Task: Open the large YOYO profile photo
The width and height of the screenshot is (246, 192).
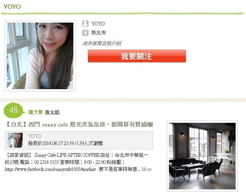Action: 40,56
